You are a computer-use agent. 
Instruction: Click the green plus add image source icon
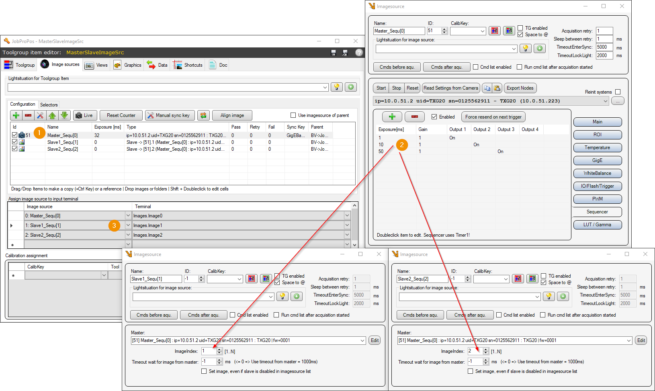[x=16, y=115]
